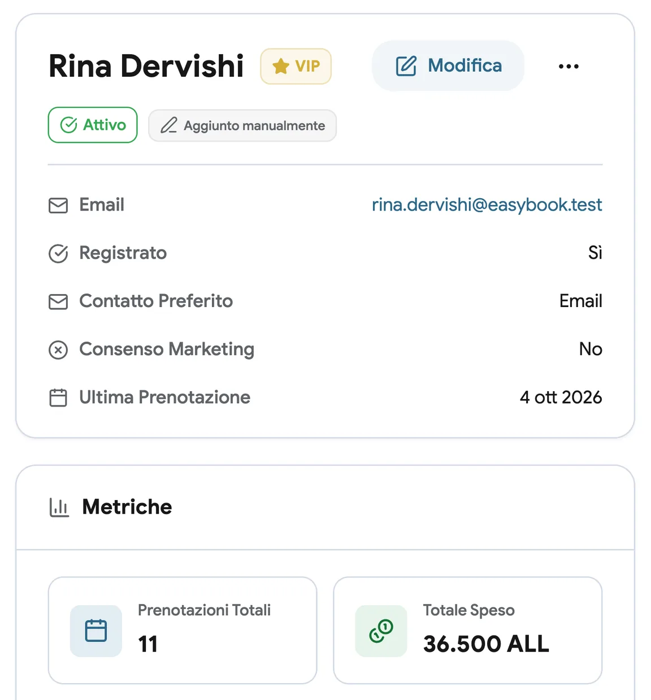Click the checkmark icon beside Registrato

[x=58, y=253]
